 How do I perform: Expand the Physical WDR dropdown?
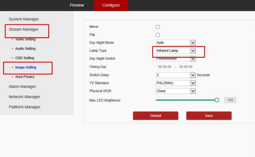(x=175, y=91)
